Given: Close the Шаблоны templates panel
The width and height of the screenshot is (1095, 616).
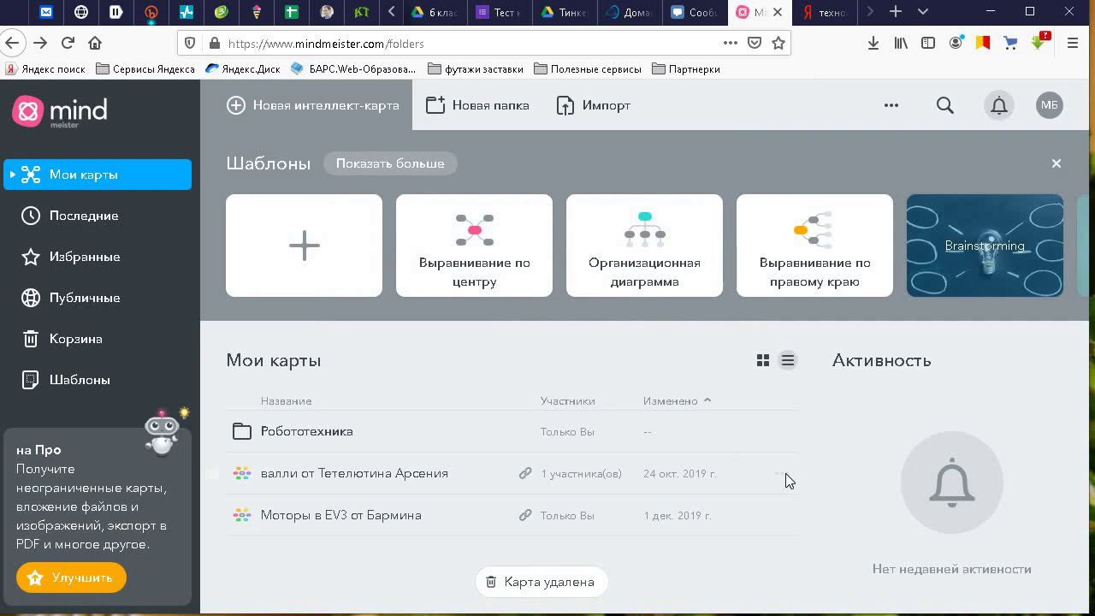Looking at the screenshot, I should (x=1057, y=163).
